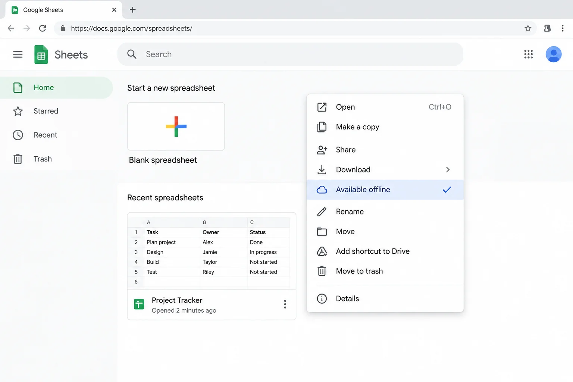Toggle the Available offline checkmark
The height and width of the screenshot is (382, 573).
(447, 190)
